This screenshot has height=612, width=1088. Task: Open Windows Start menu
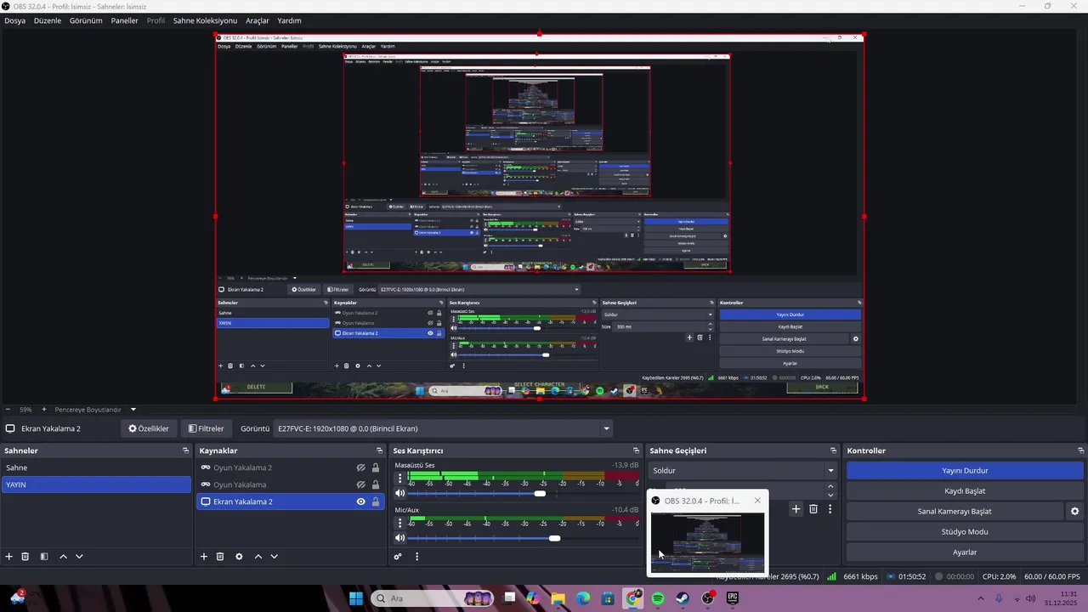coord(356,598)
